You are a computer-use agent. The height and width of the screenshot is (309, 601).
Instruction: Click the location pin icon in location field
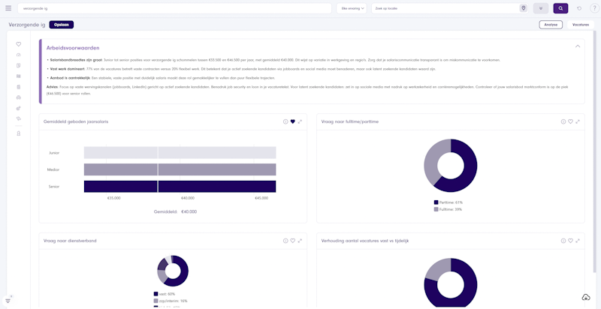click(523, 8)
